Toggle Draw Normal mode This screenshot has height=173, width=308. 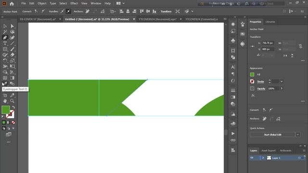pyautogui.click(x=4, y=128)
